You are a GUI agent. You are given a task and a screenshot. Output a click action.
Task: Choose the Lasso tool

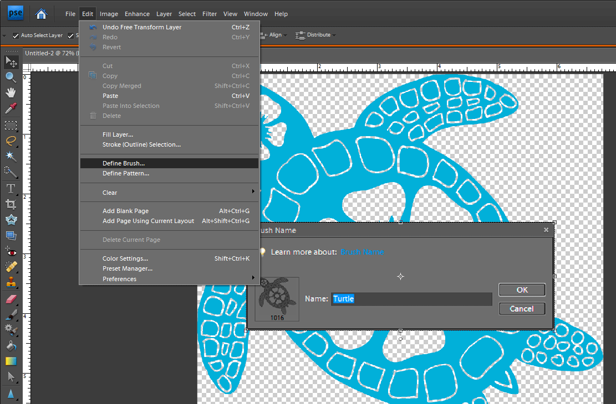(11, 141)
